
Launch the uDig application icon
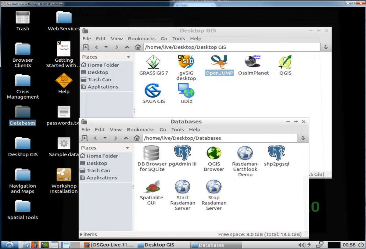coord(186,90)
